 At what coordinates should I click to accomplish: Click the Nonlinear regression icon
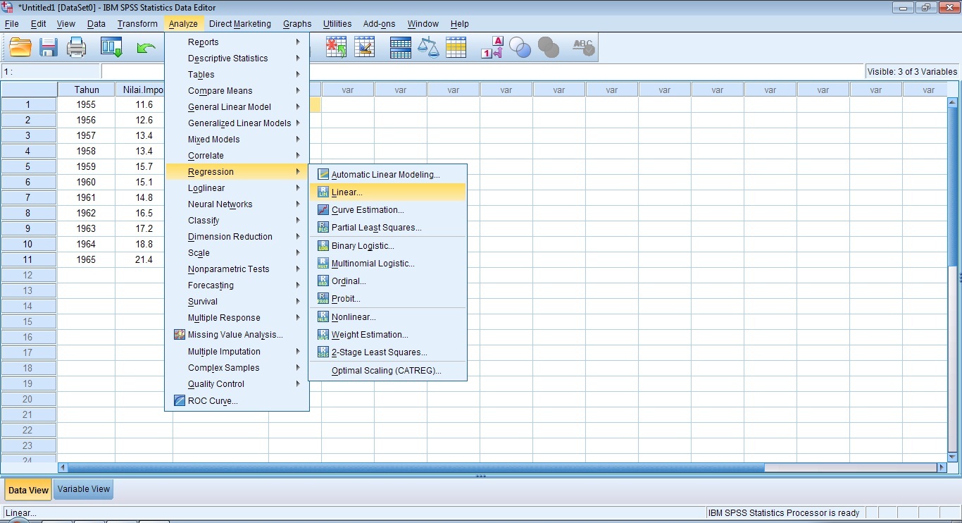point(323,316)
